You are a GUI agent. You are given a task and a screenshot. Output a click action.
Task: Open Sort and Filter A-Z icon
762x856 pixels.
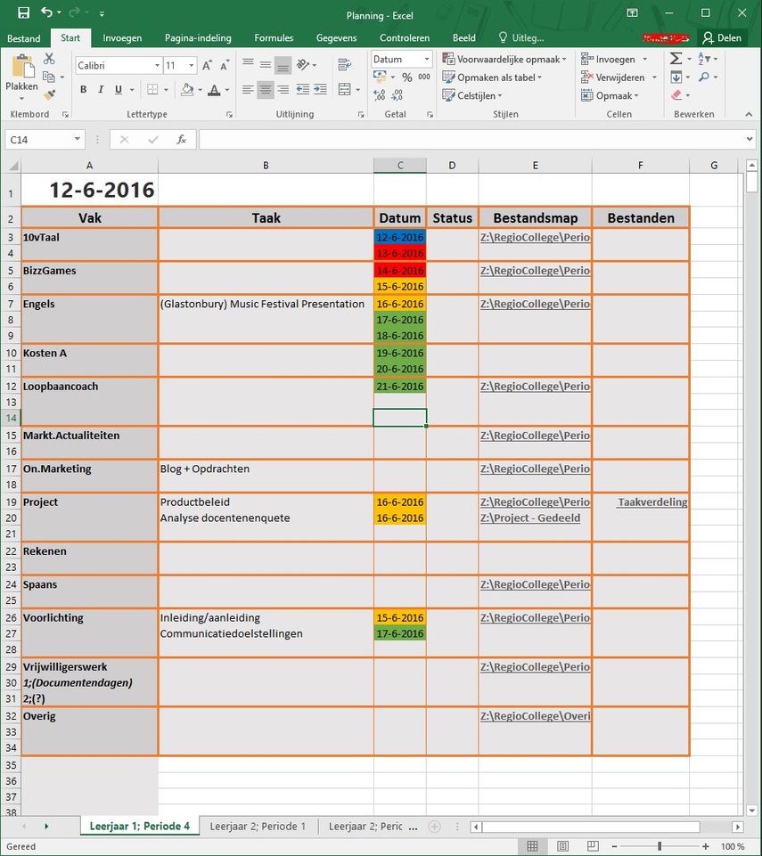704,59
